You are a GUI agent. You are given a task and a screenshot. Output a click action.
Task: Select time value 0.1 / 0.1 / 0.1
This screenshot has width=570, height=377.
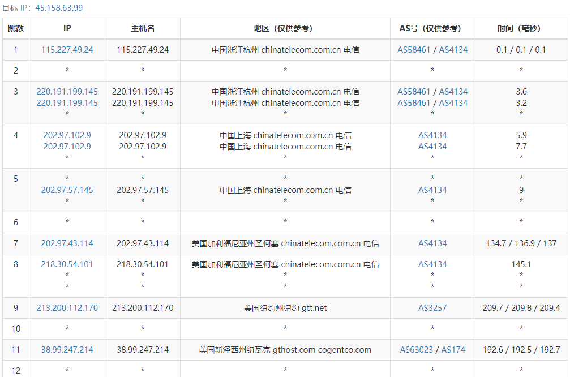pyautogui.click(x=521, y=50)
